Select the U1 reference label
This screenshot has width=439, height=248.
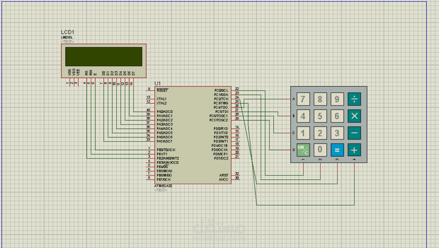pos(158,83)
